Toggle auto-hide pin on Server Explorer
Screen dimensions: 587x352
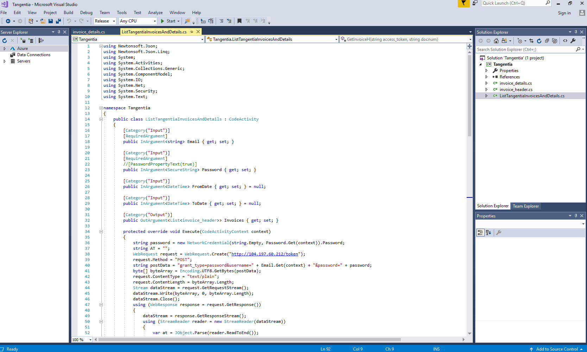pos(59,32)
